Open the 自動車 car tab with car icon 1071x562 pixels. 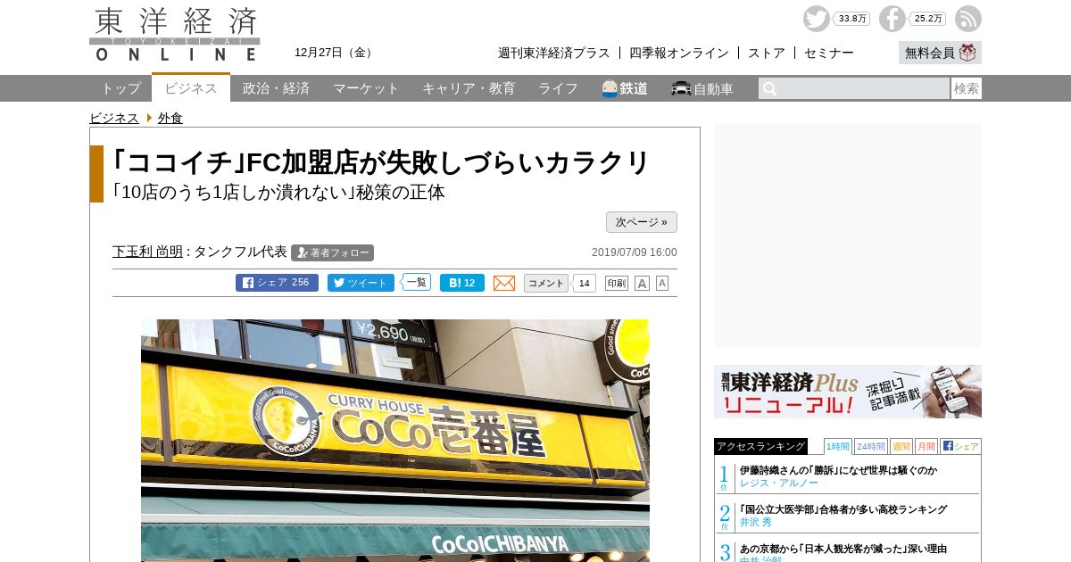coord(702,88)
